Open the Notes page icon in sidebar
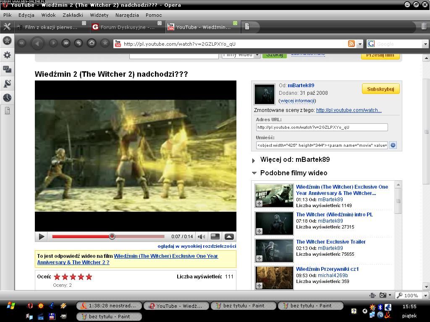The image size is (430, 322). click(7, 111)
